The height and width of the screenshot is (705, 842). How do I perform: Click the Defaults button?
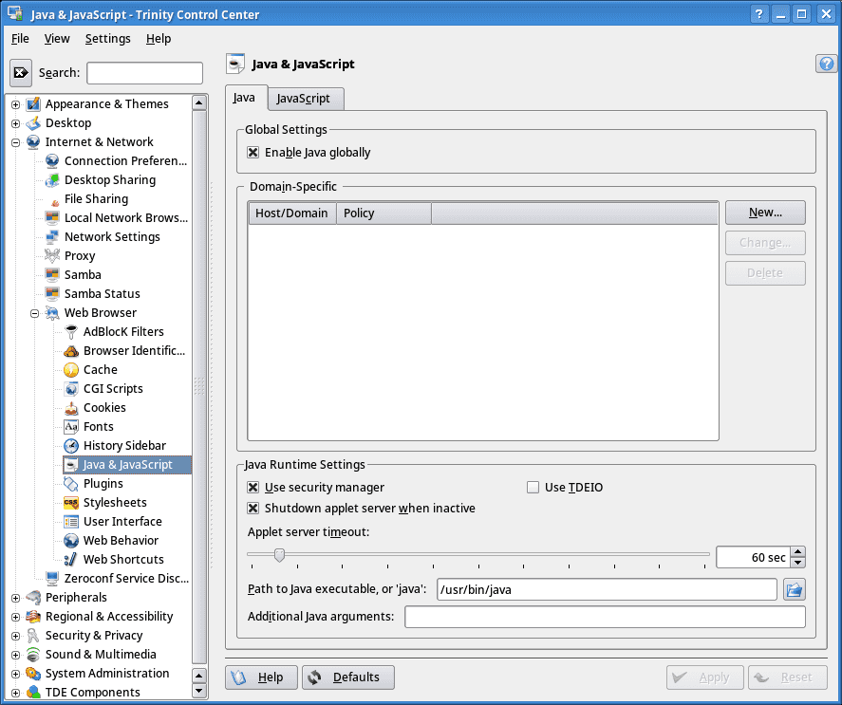point(348,677)
